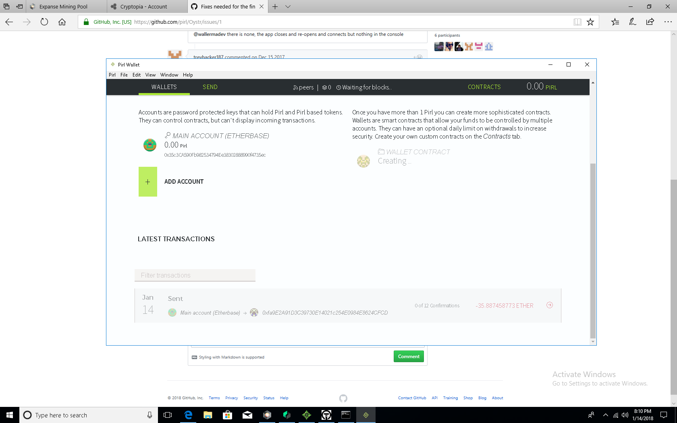Screen dimensions: 677x423
Task: Click the green plus Add Account icon
Action: coord(147,182)
